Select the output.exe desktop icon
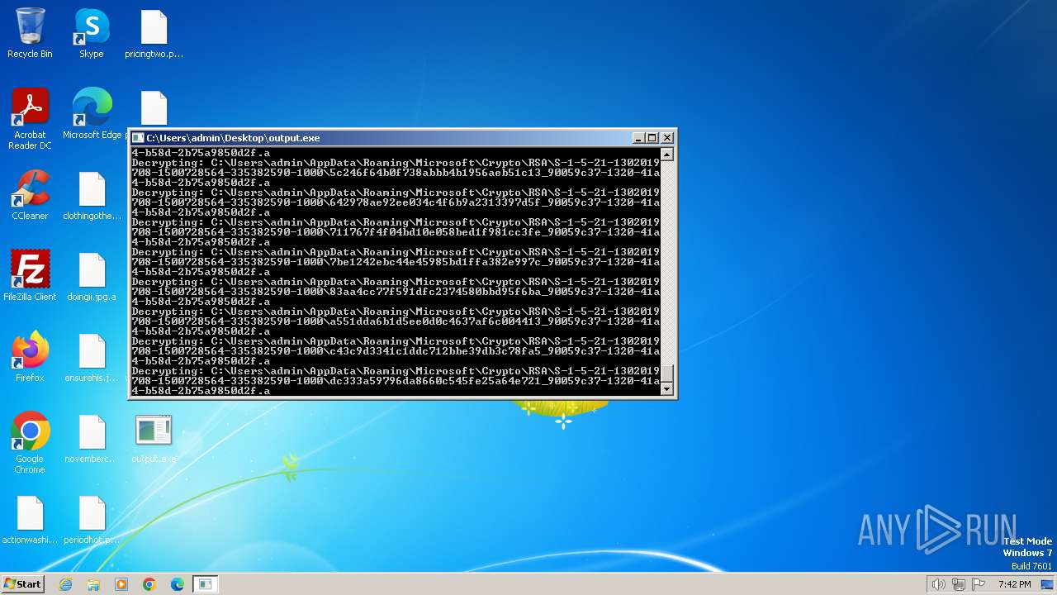The width and height of the screenshot is (1057, 595). (x=154, y=438)
